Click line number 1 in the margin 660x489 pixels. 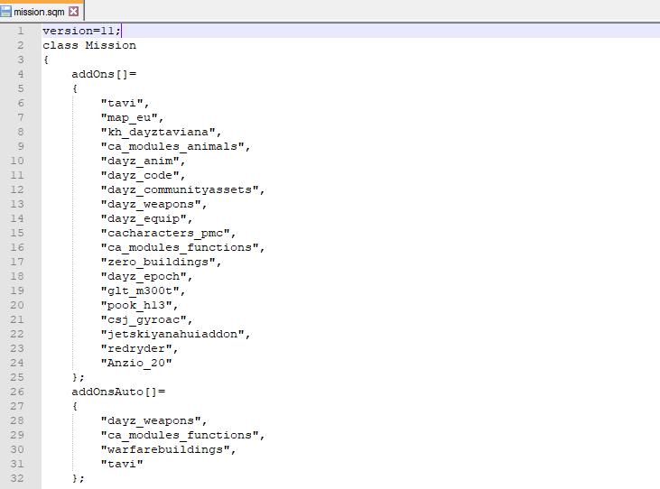[x=21, y=31]
